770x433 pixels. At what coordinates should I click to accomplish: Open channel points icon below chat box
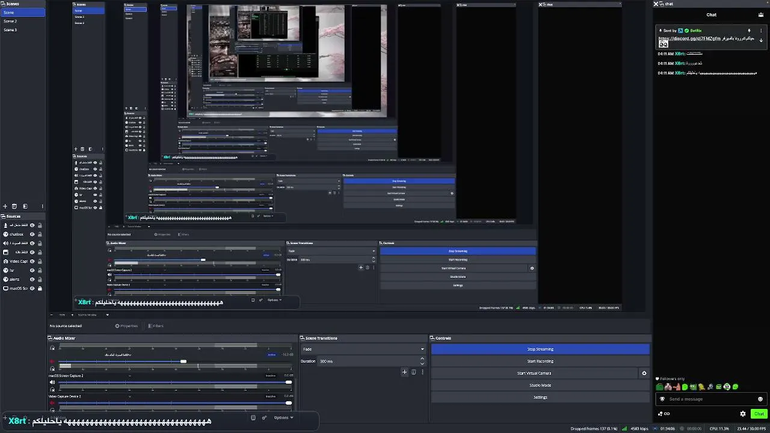click(664, 414)
